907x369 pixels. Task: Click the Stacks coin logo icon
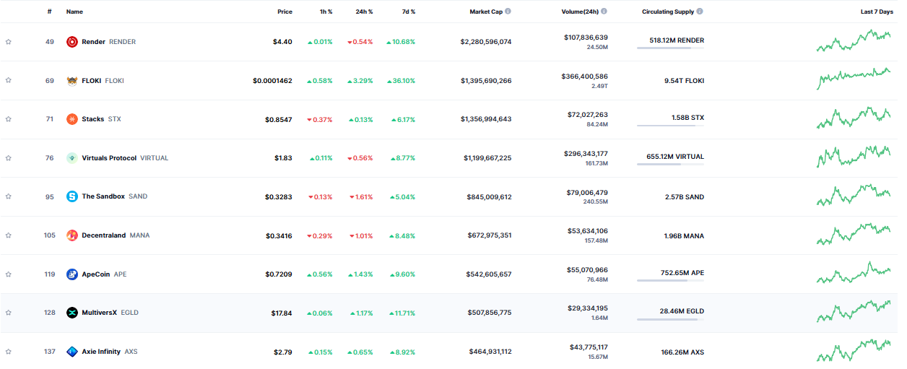pyautogui.click(x=72, y=119)
